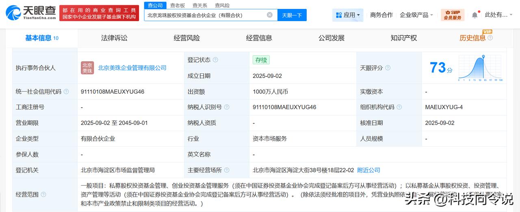Click the 资本市场服务 industry value

tap(270, 139)
